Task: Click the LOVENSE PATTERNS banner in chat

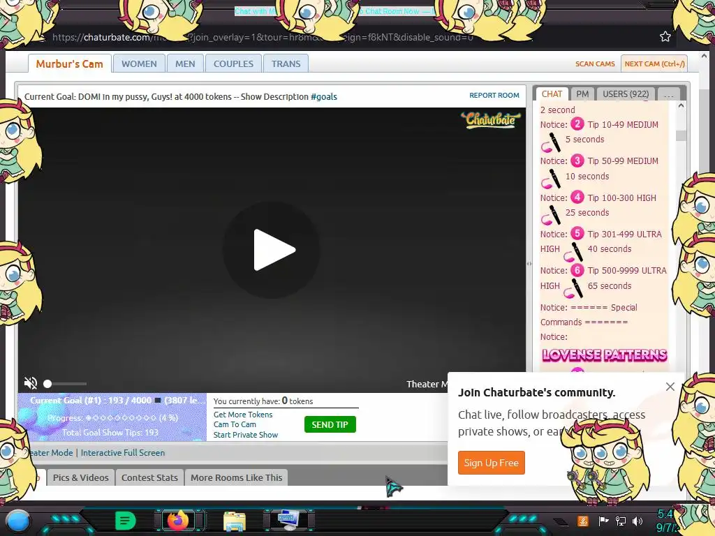Action: [604, 355]
